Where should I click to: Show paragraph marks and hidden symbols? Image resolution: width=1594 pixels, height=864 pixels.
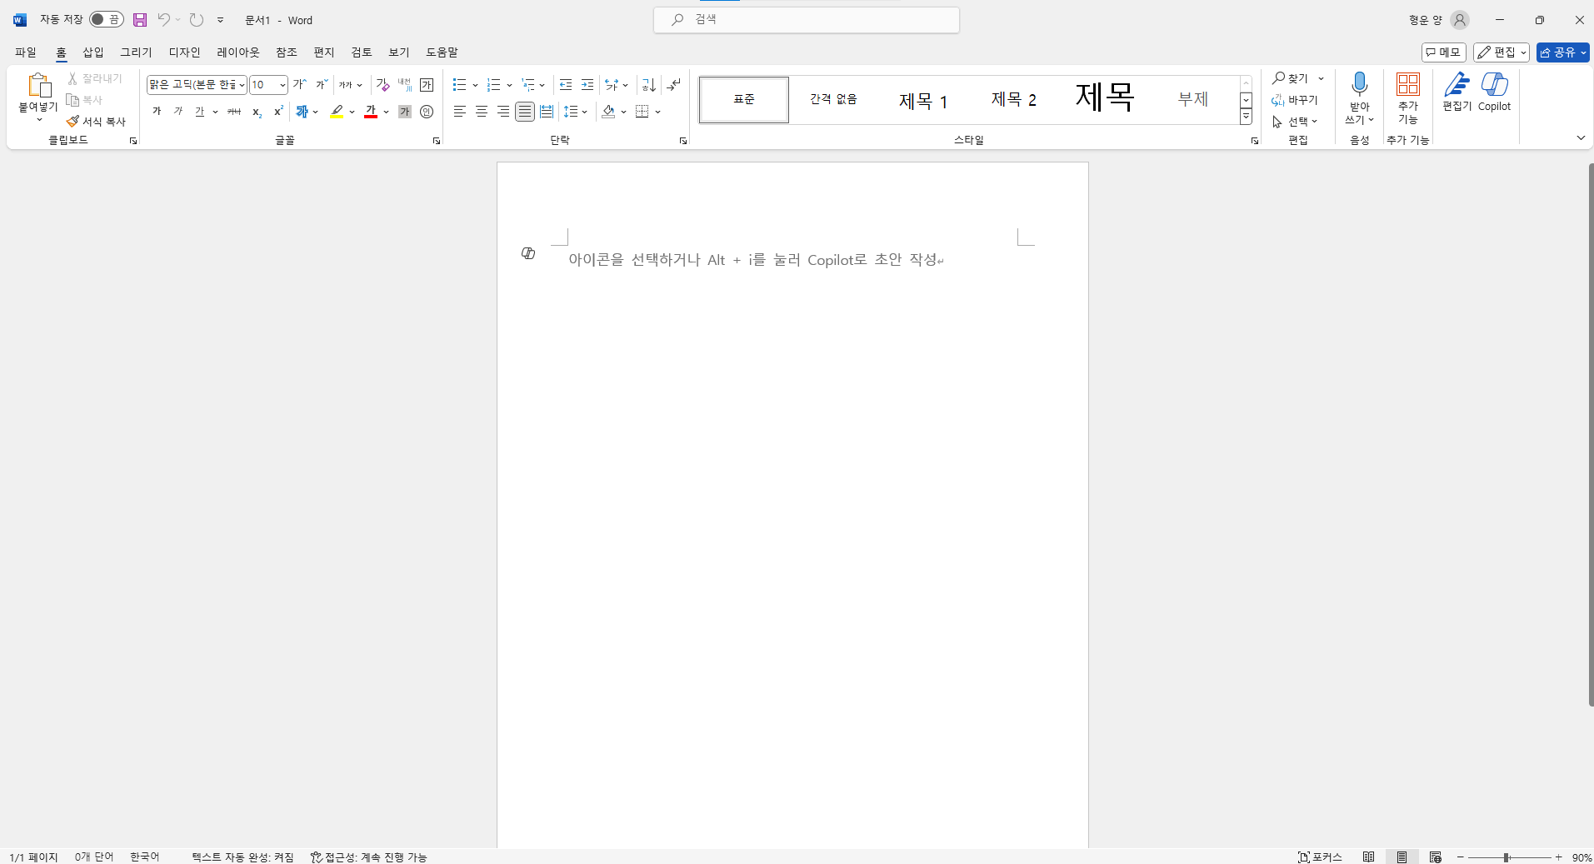[x=673, y=85]
